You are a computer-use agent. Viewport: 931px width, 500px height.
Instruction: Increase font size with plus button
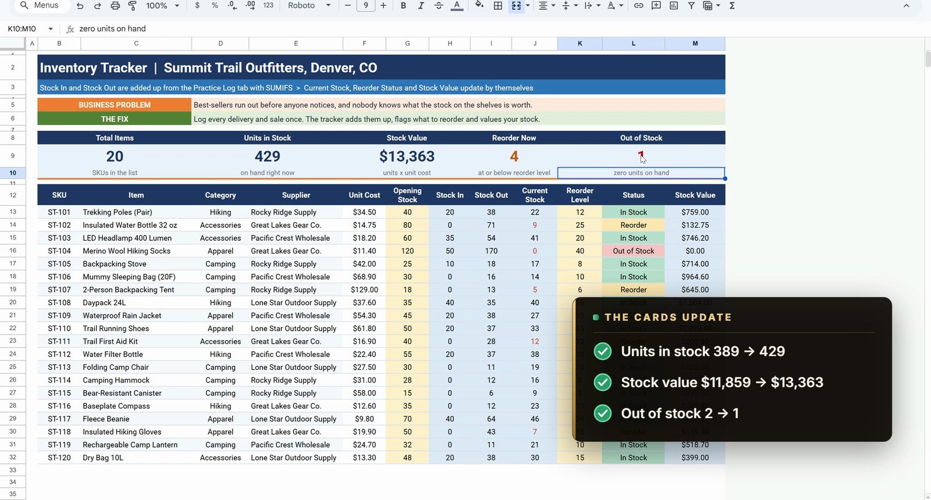pyautogui.click(x=383, y=5)
